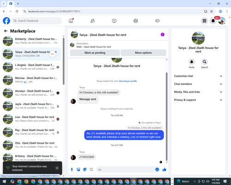Bookmark this page with the star icon
Image resolution: width=231 pixels, height=185 pixels.
click(x=212, y=12)
